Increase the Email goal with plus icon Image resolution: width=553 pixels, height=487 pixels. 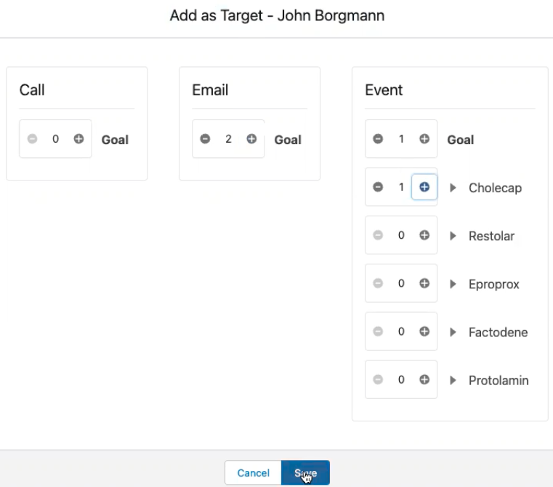(x=251, y=139)
